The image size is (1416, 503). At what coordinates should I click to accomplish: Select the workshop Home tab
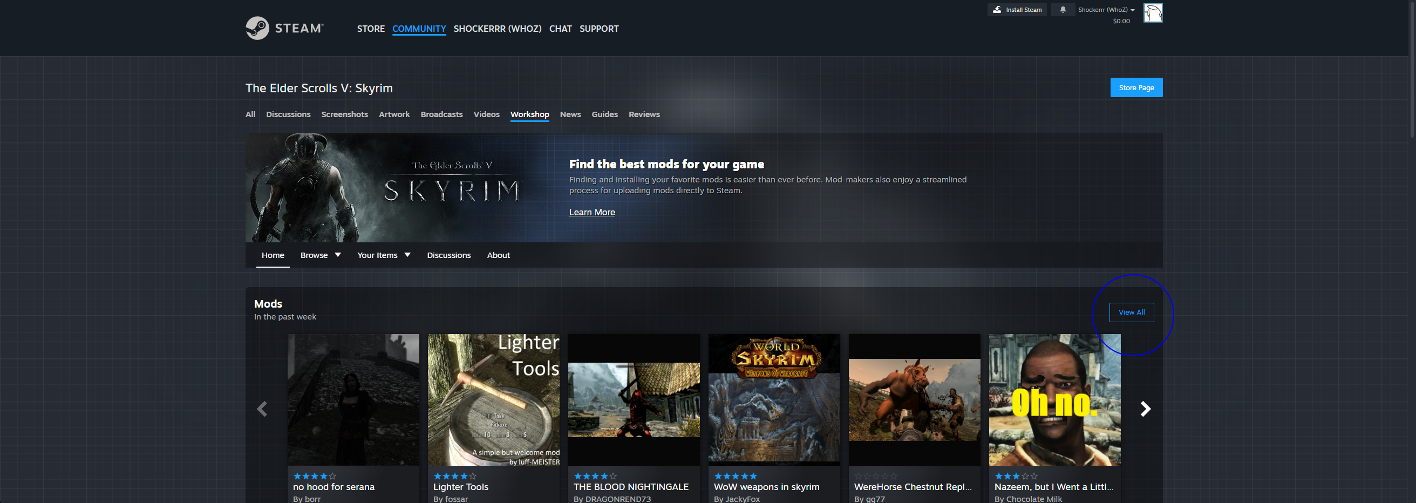pyautogui.click(x=273, y=255)
